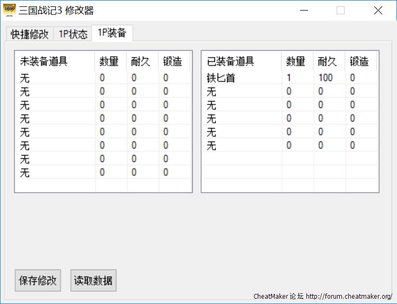Click 数量 header in the equipped items list
The width and height of the screenshot is (397, 304).
coord(296,61)
